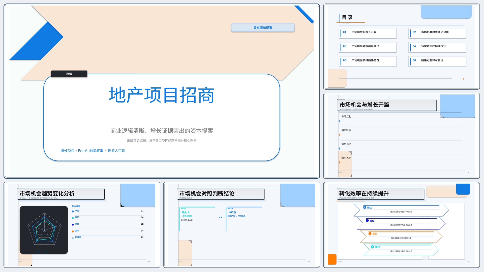Select the 转化效率在持续提升 slide heading
The image size is (484, 272).
coord(364,193)
